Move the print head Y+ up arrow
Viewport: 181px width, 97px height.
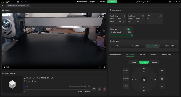tap(144, 68)
